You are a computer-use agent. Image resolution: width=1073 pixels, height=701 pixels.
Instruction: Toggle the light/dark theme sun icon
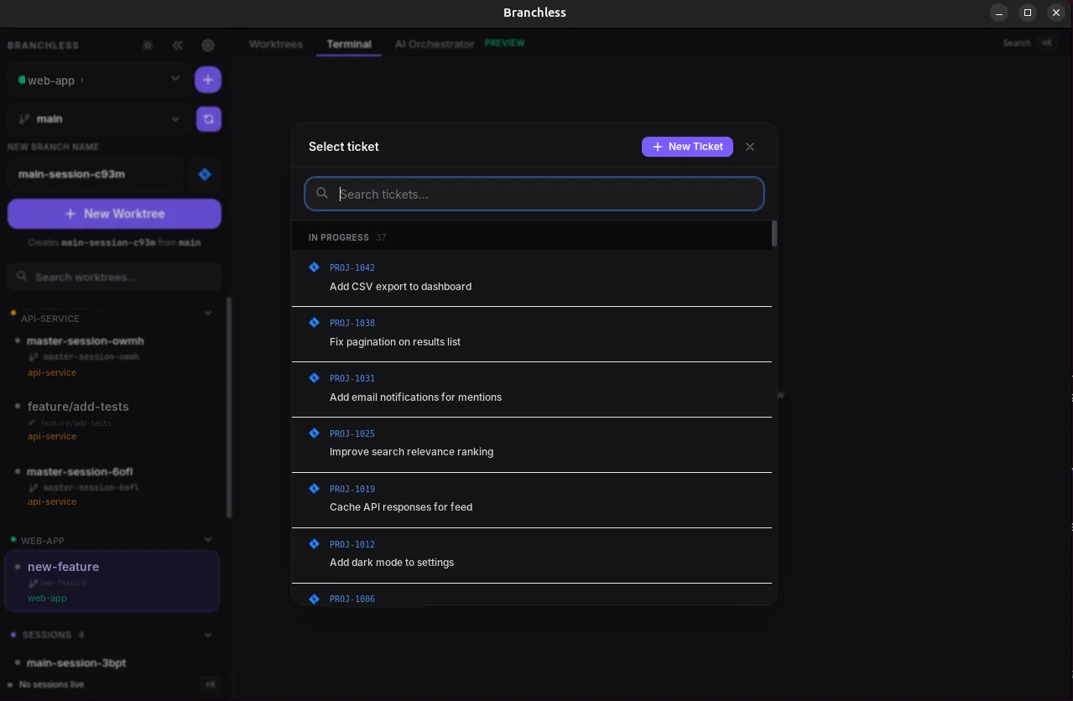148,45
